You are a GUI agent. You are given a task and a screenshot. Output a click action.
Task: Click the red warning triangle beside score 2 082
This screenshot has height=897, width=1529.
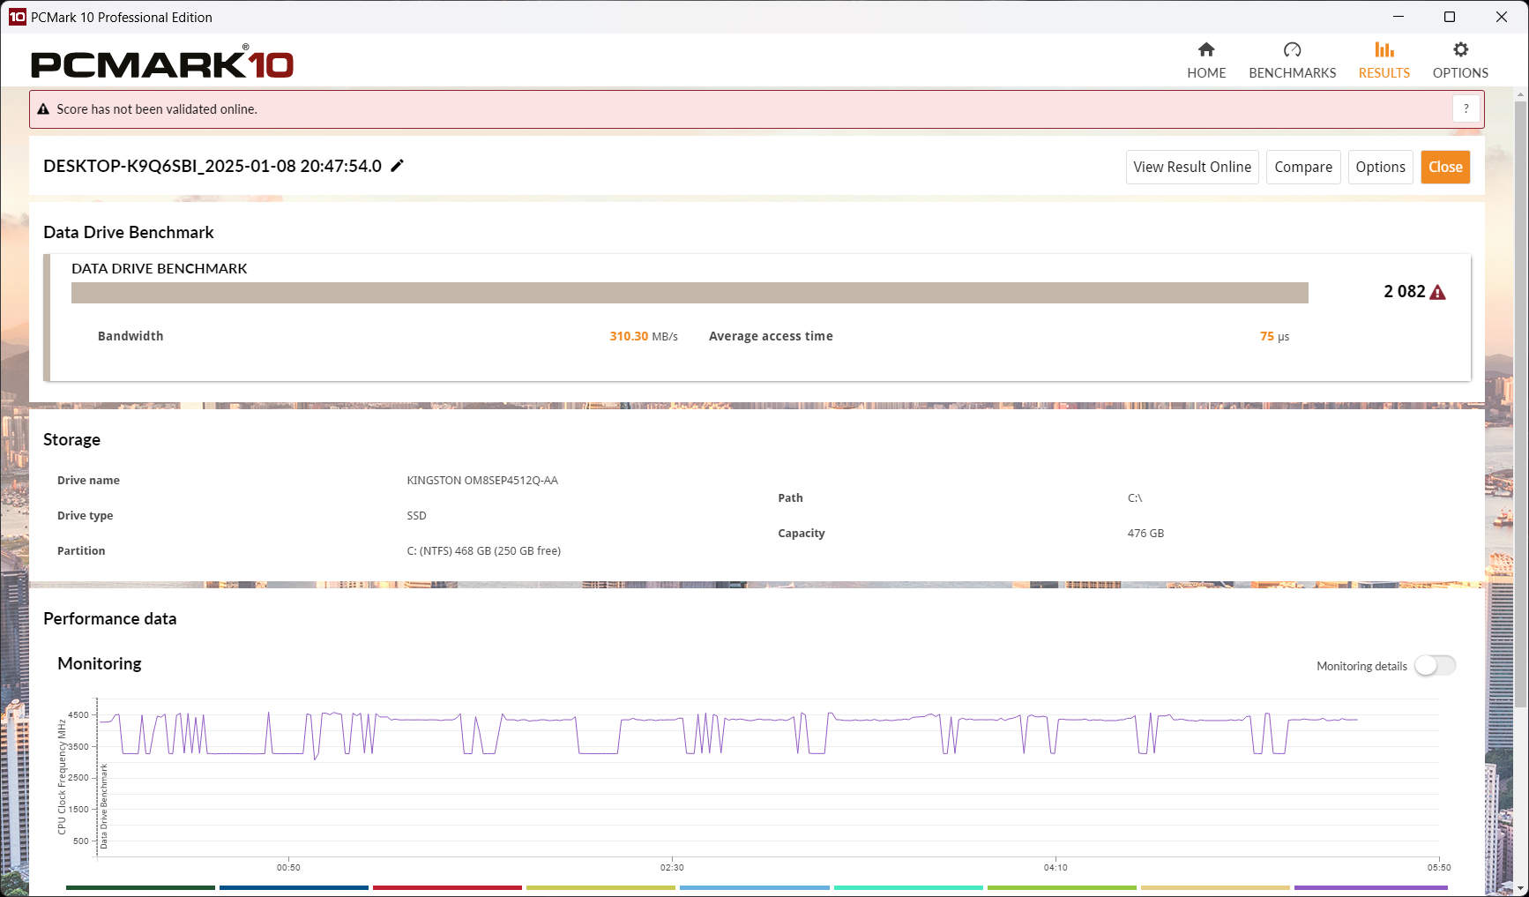pos(1437,293)
